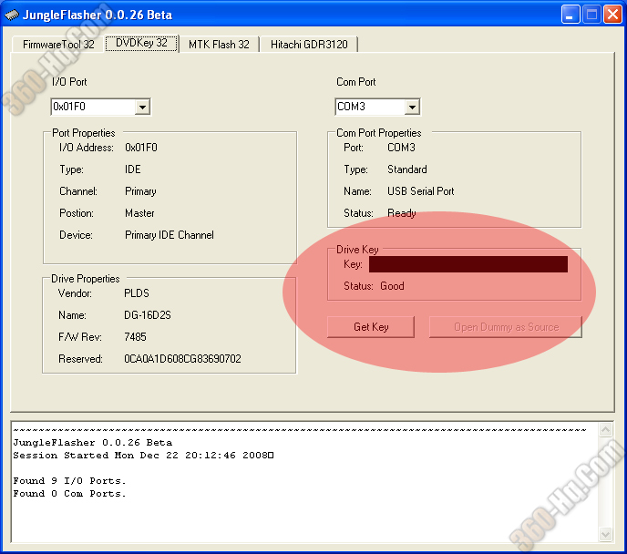Viewport: 627px width, 554px height.
Task: Click the vendor value 'PLDS'
Action: tap(137, 293)
